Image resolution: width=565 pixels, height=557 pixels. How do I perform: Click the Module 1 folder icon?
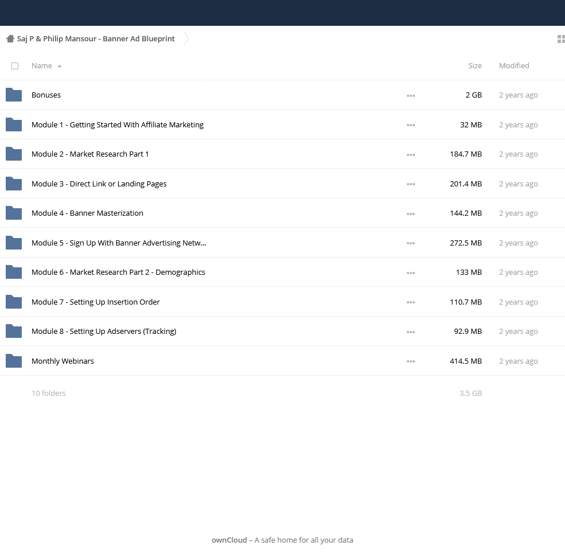click(x=14, y=124)
